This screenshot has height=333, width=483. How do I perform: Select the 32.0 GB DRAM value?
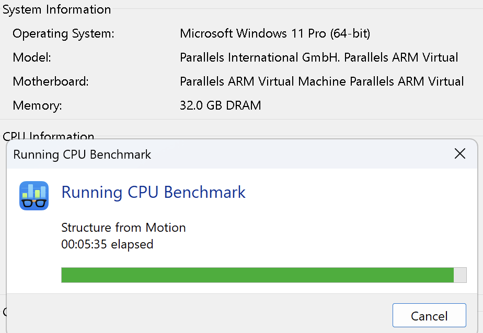(220, 105)
